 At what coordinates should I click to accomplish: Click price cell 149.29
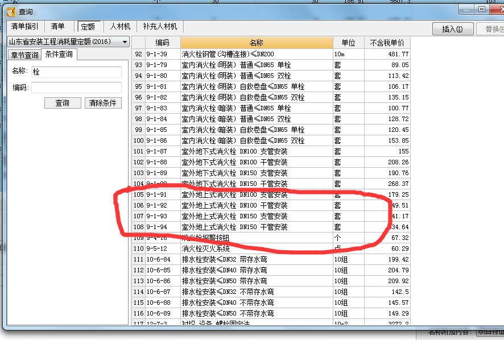point(387,314)
